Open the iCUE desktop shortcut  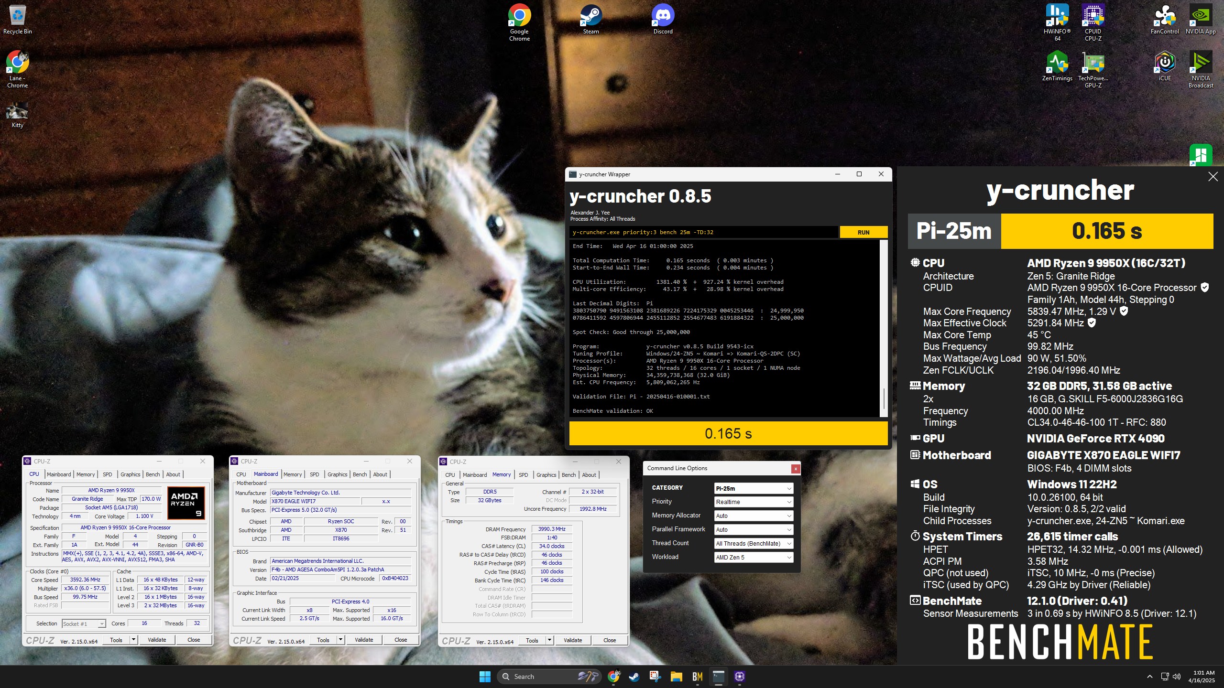(x=1165, y=66)
